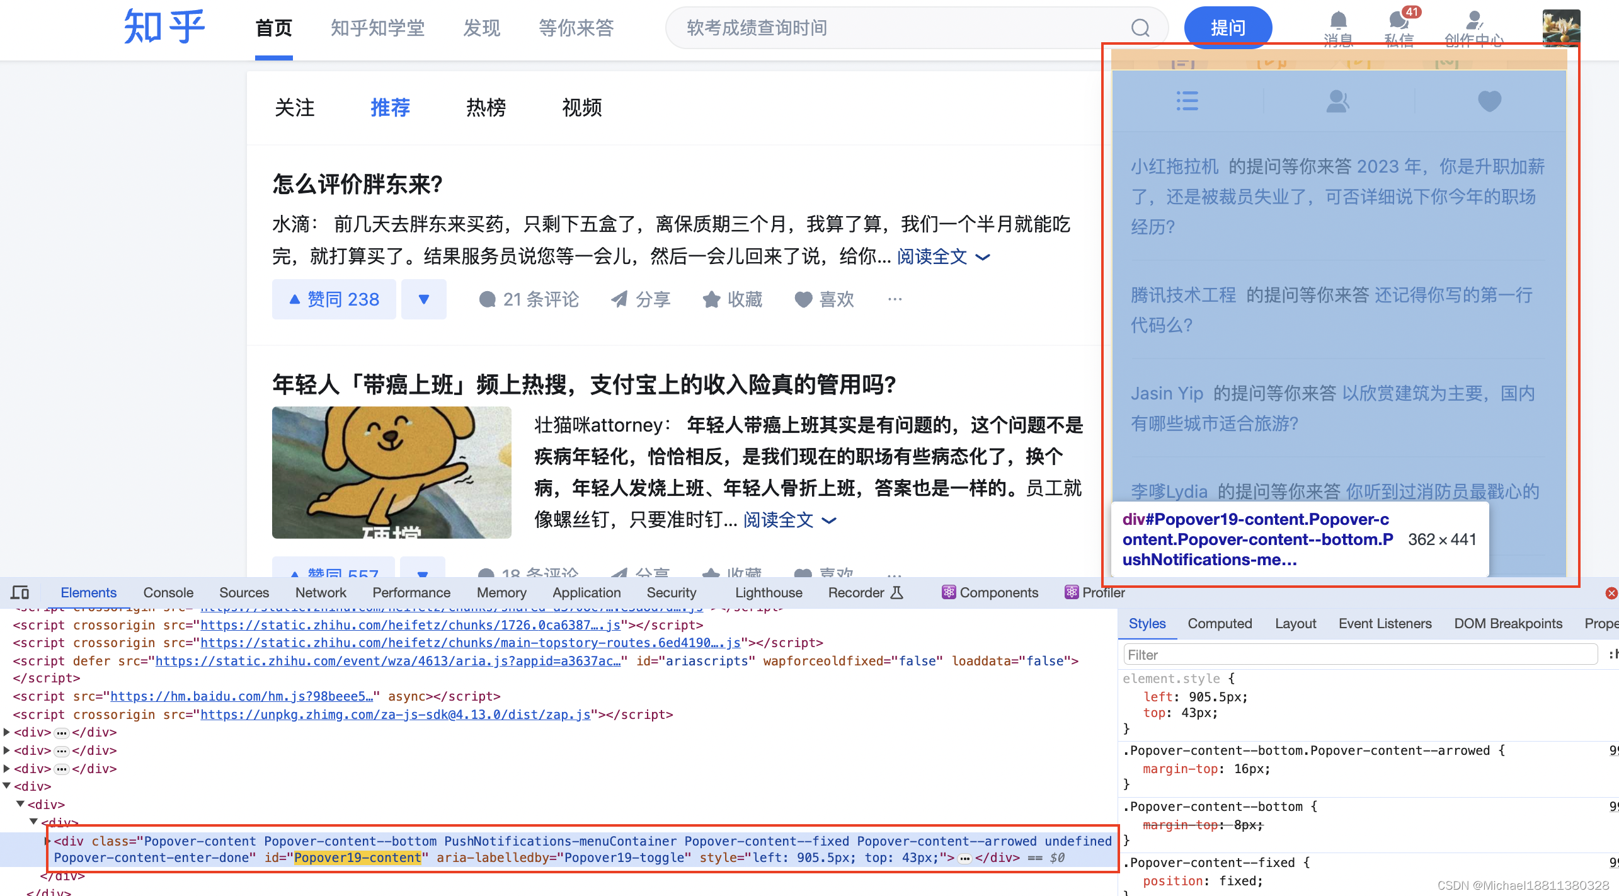Toggle the device toolbar icon in DevTools
This screenshot has height=896, width=1619.
point(20,592)
